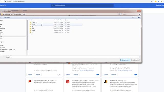This screenshot has height=92, width=164.
Task: Open the views options dropdown arrow
Action: [x=135, y=17]
